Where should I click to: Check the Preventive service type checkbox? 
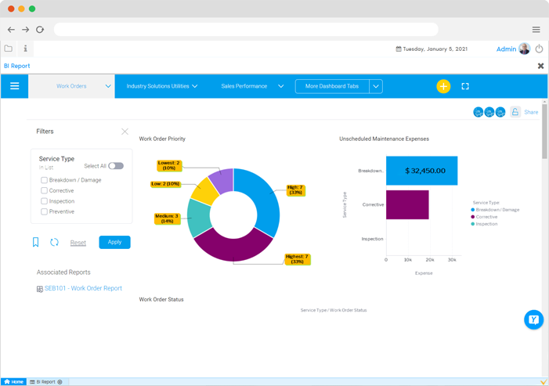point(45,211)
